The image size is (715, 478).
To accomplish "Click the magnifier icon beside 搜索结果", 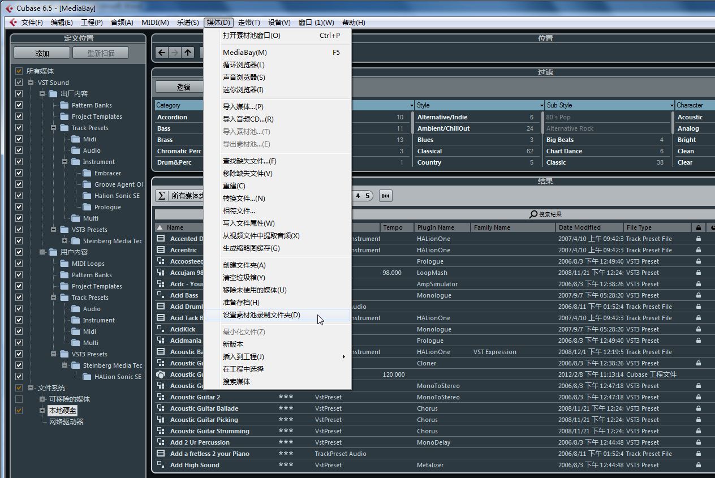I will pyautogui.click(x=533, y=214).
